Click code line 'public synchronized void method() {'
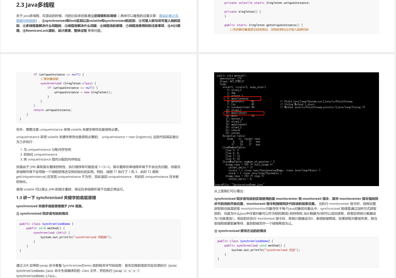396x278 pixels. point(255,245)
